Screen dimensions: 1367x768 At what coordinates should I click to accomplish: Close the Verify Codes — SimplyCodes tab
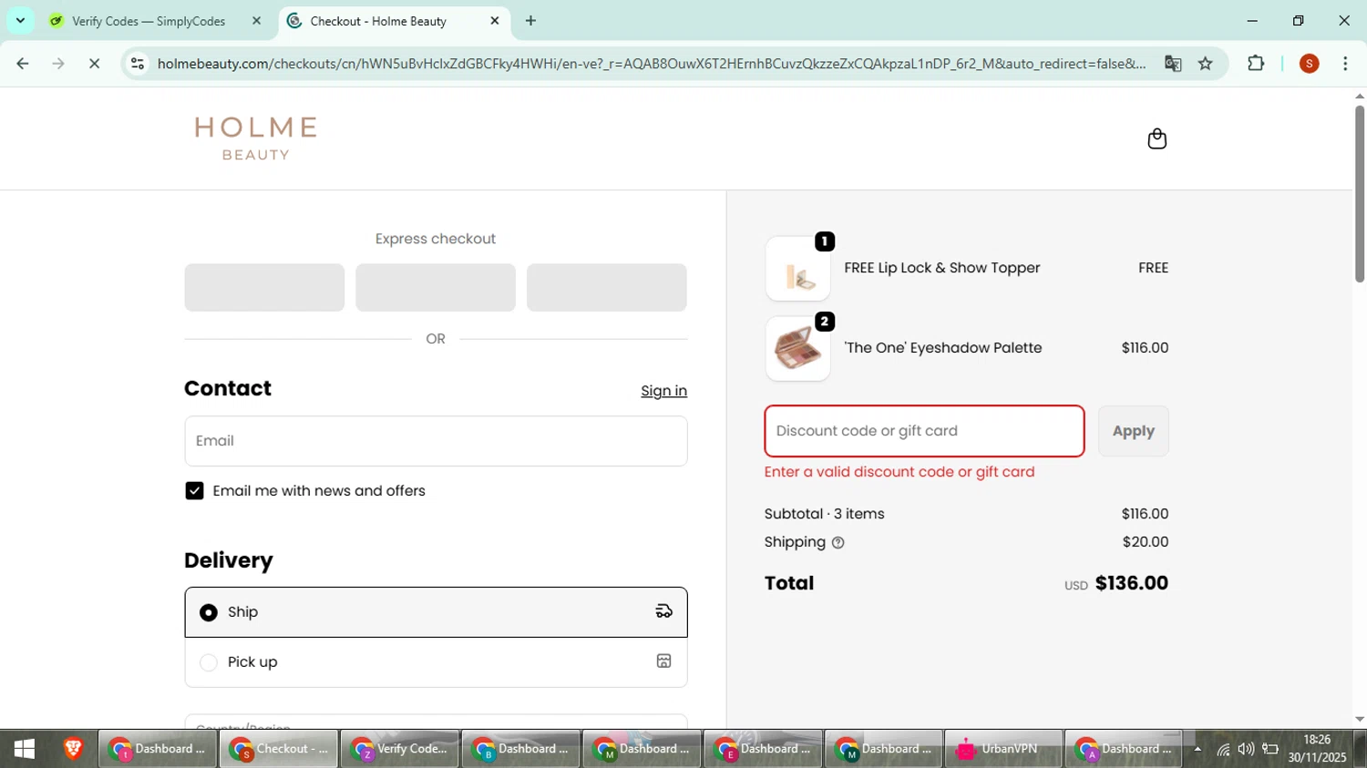tap(256, 20)
